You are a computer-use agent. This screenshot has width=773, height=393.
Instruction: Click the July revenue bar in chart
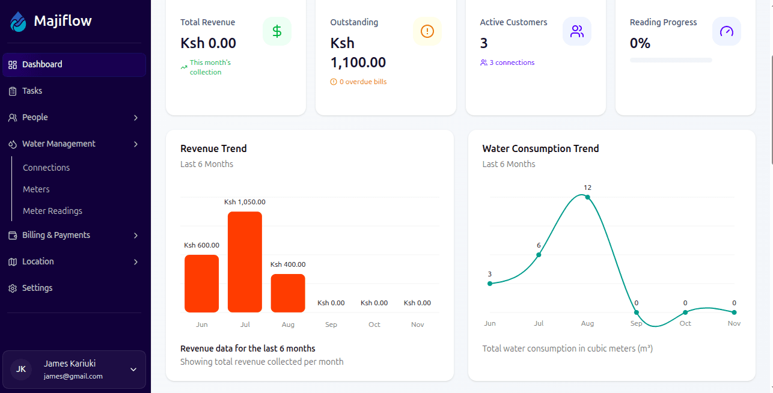[x=245, y=261]
